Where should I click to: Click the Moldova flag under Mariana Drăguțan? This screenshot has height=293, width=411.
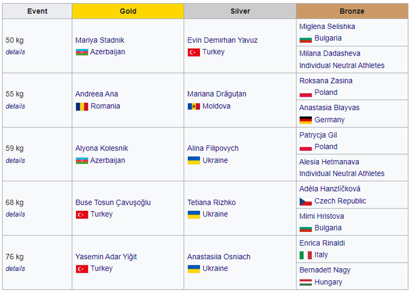click(193, 106)
